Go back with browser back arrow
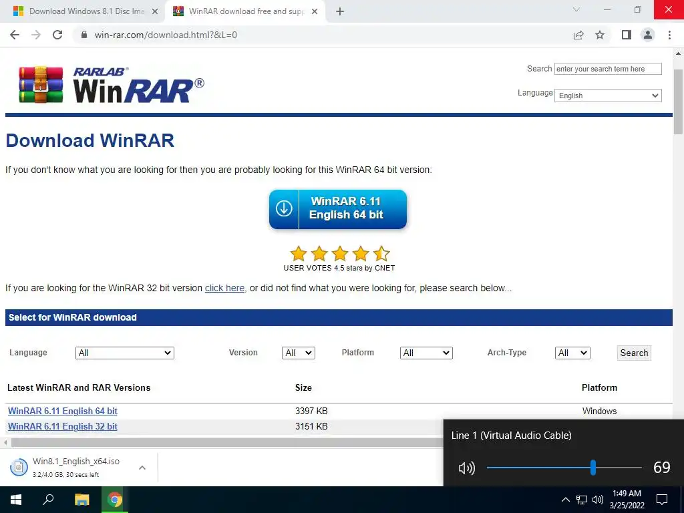The image size is (684, 513). (x=15, y=35)
